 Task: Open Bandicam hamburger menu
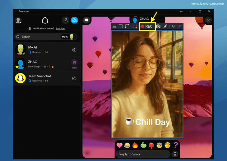click(114, 26)
